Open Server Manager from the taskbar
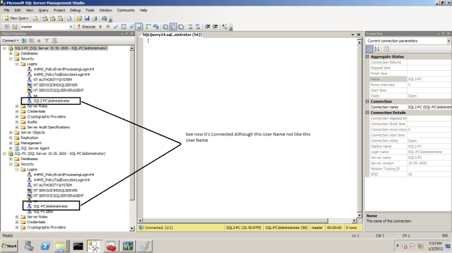 (x=29, y=246)
